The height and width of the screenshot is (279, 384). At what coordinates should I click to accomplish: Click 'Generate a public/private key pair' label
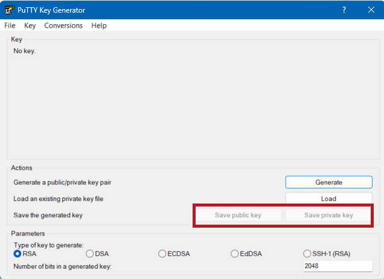62,182
